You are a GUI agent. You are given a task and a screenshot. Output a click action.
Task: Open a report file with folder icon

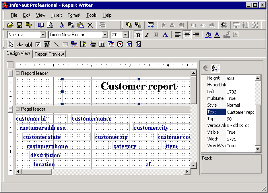pyautogui.click(x=10, y=25)
